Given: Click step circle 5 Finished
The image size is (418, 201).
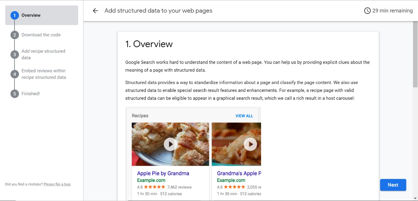Looking at the screenshot, I should click(14, 94).
